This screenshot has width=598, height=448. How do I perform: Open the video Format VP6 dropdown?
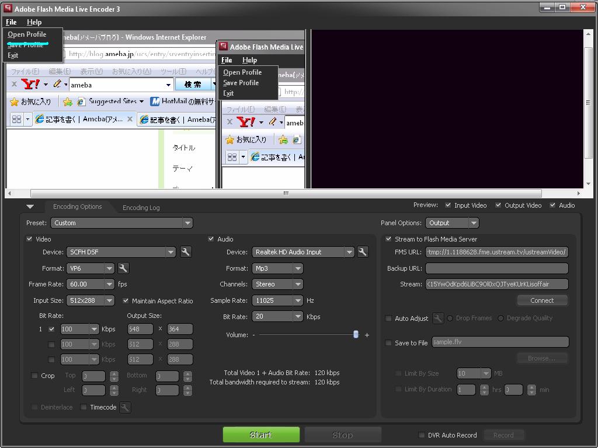[91, 268]
